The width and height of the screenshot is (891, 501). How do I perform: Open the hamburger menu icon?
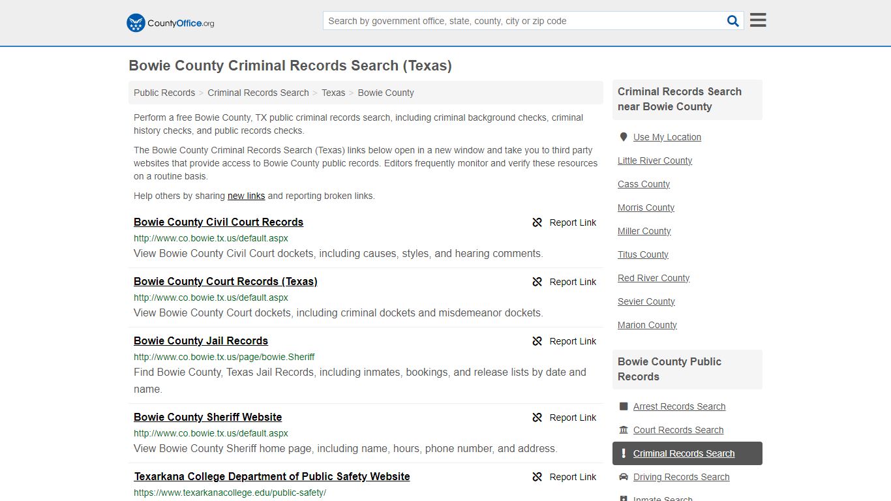click(x=758, y=20)
